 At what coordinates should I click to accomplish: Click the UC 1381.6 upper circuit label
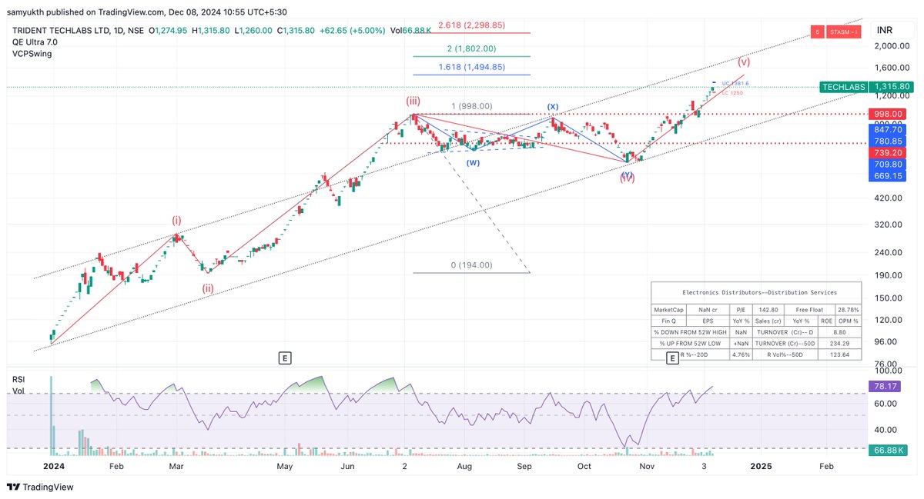pos(735,83)
